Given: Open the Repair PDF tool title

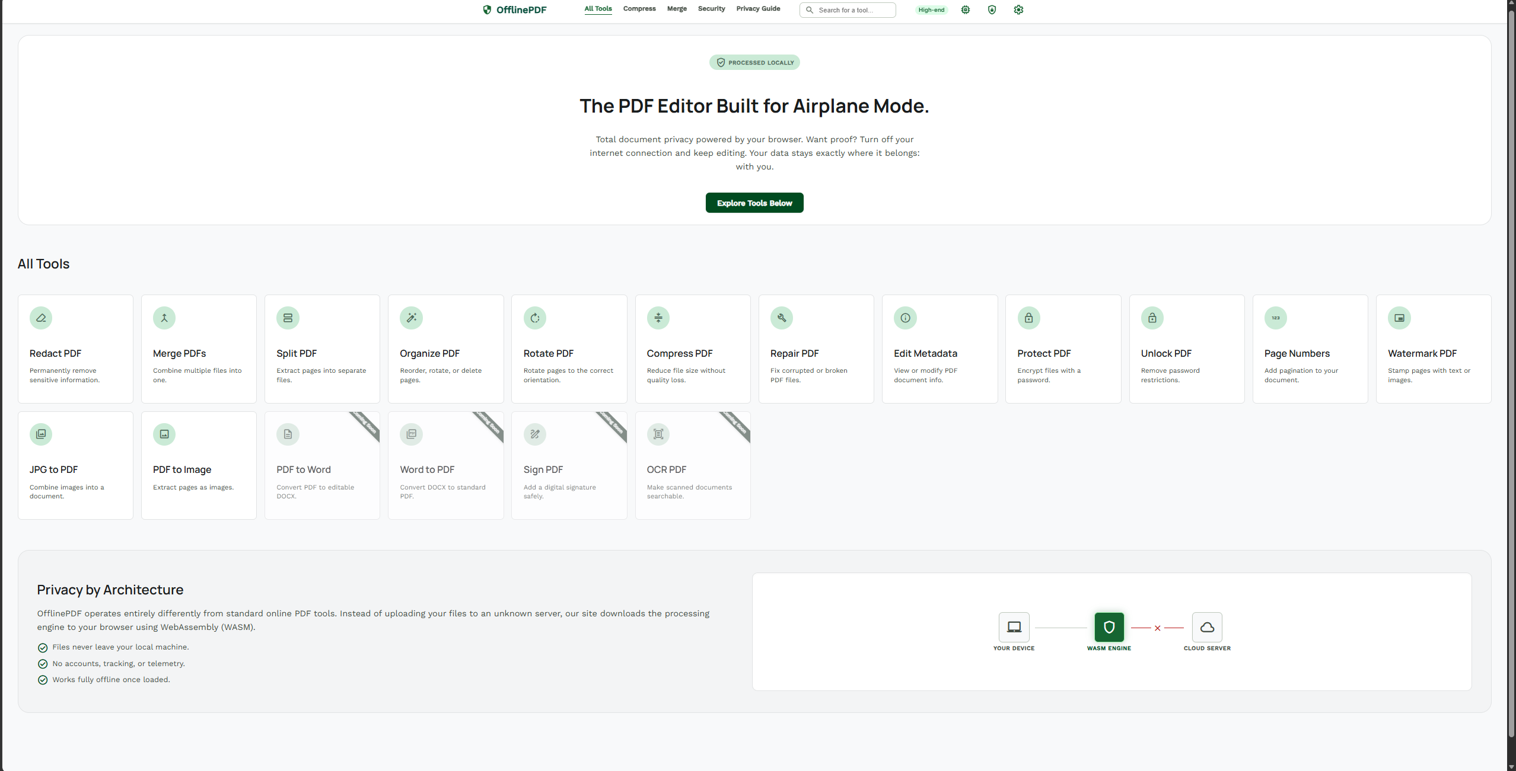Looking at the screenshot, I should (794, 353).
